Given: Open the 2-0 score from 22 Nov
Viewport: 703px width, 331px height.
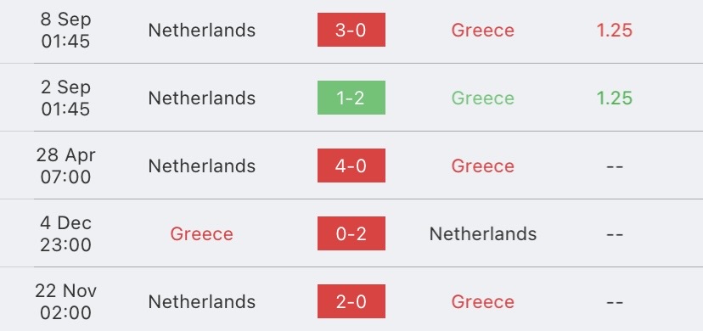Looking at the screenshot, I should click(351, 301).
